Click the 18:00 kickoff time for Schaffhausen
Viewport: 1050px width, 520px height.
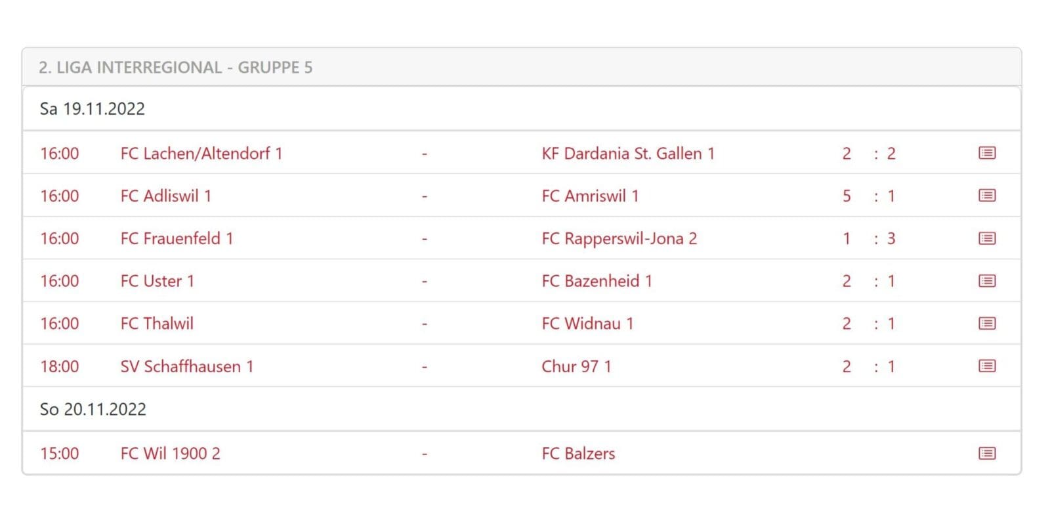pos(59,366)
